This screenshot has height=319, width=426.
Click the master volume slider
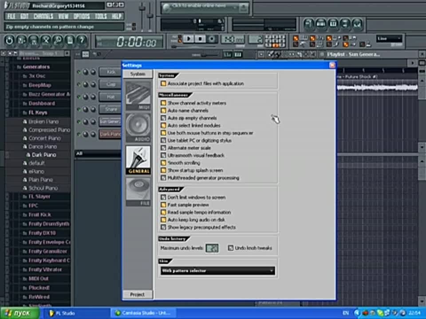(142, 17)
